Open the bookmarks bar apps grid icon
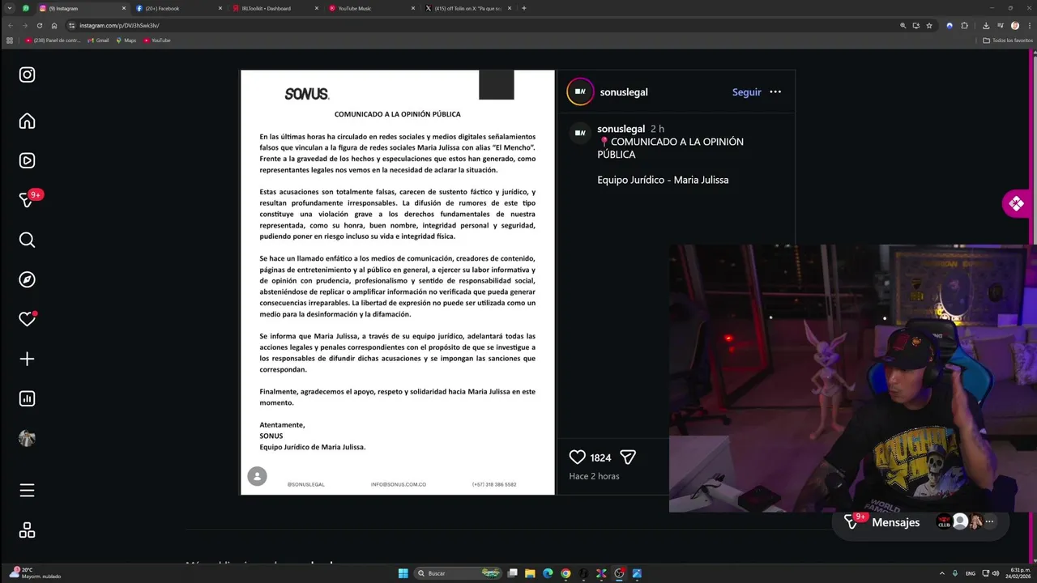Screen dimensions: 1037x583 10,40
